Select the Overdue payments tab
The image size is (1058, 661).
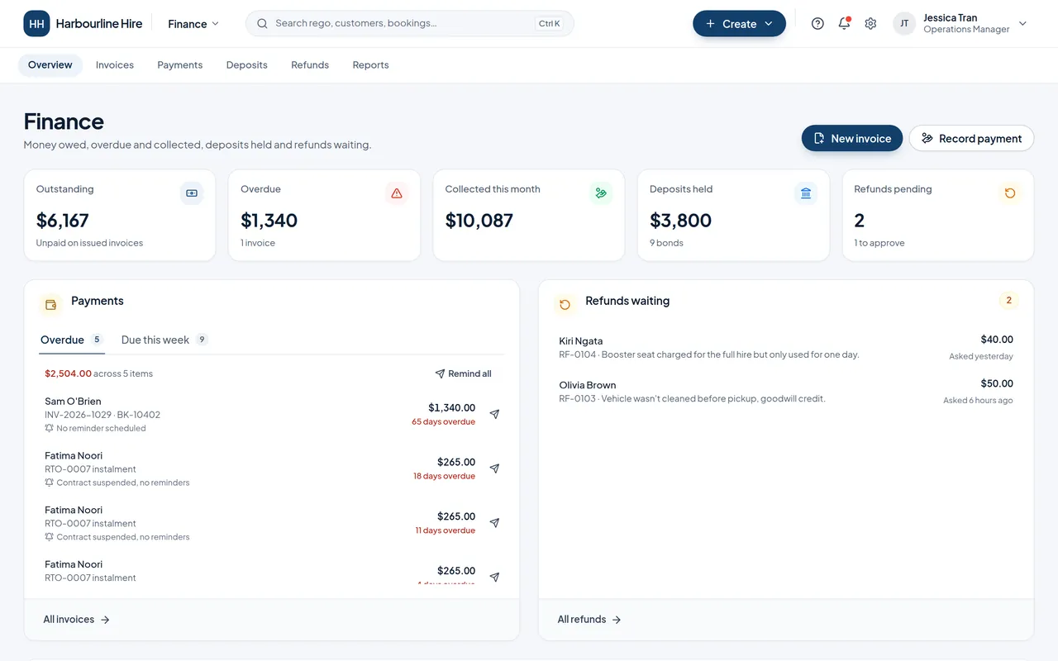click(72, 340)
